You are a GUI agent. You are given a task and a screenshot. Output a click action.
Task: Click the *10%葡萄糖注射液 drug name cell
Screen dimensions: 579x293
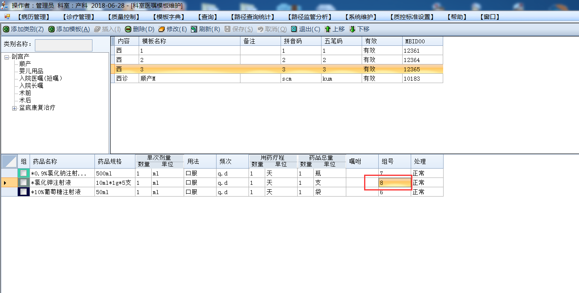pos(62,192)
